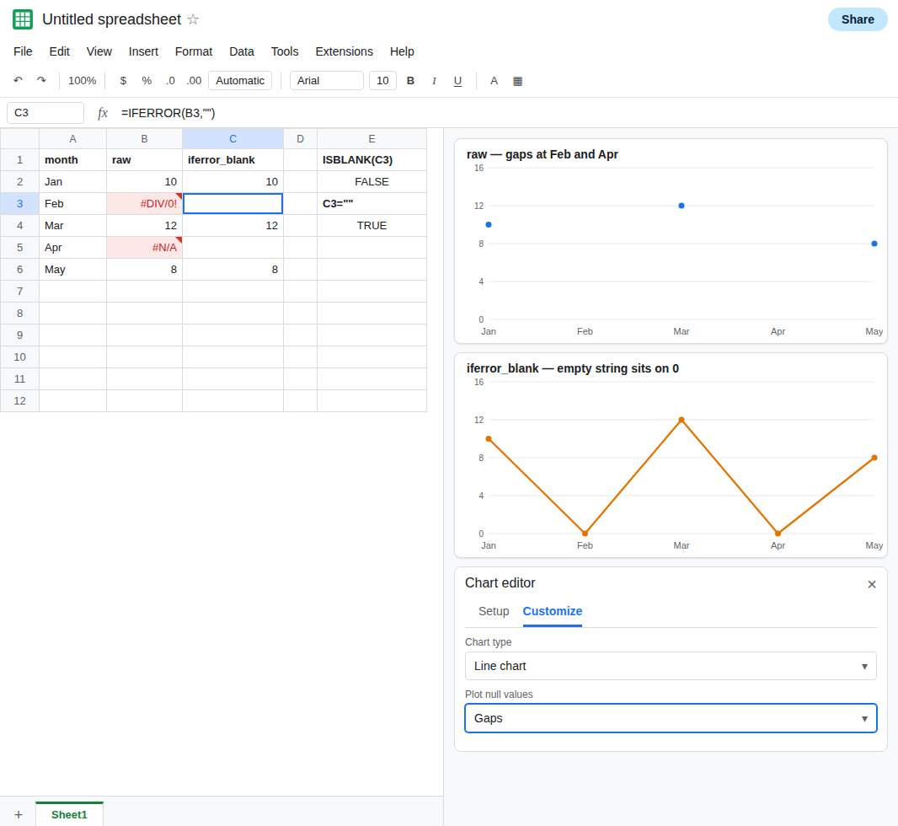Toggle underline formatting
Screen dimensions: 898x826
(457, 81)
